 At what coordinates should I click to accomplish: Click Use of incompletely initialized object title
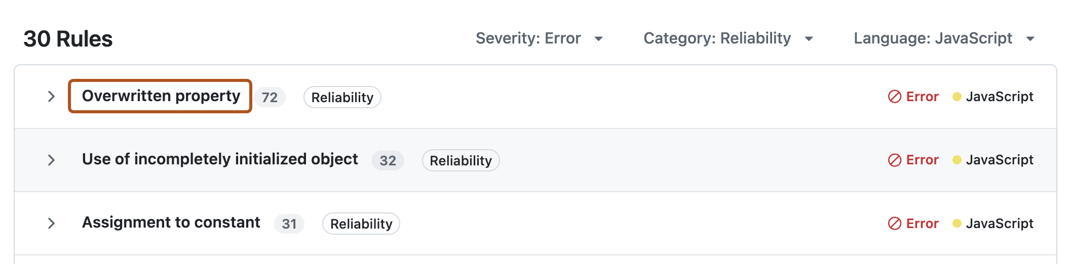pyautogui.click(x=220, y=159)
